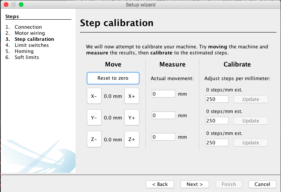Click the Reset to zero button
281x192 pixels.
[113, 78]
